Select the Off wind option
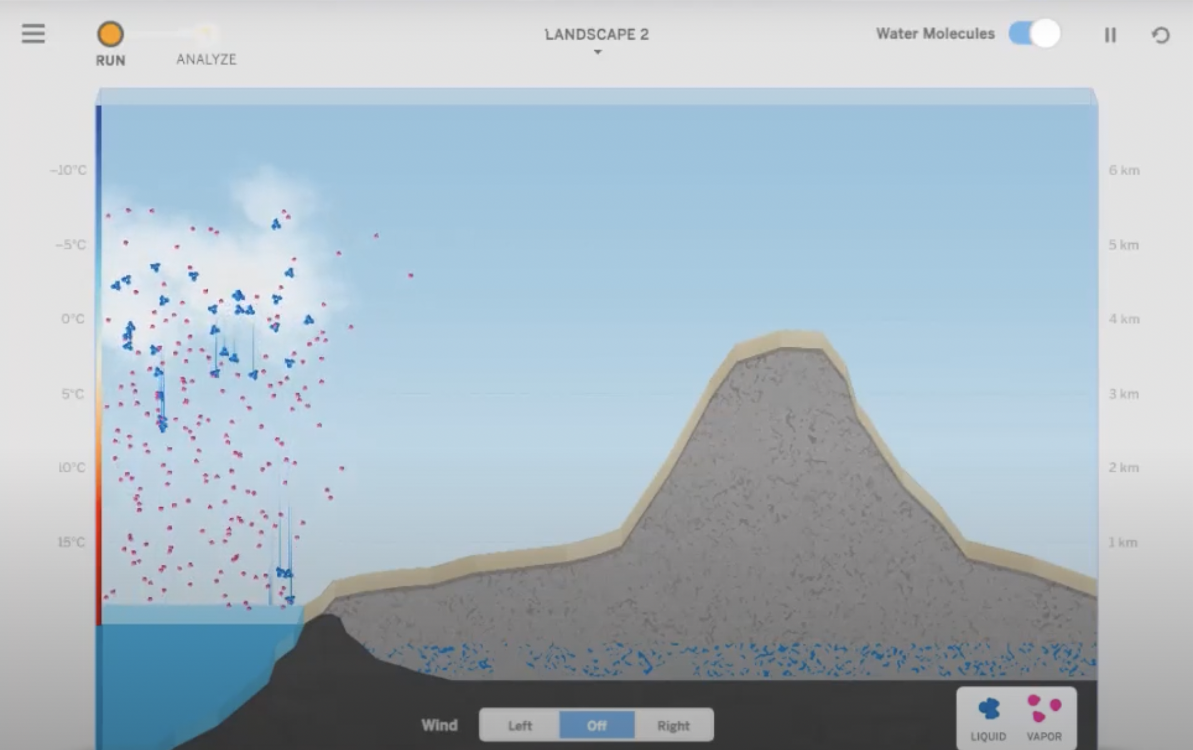The image size is (1193, 750). (x=596, y=726)
